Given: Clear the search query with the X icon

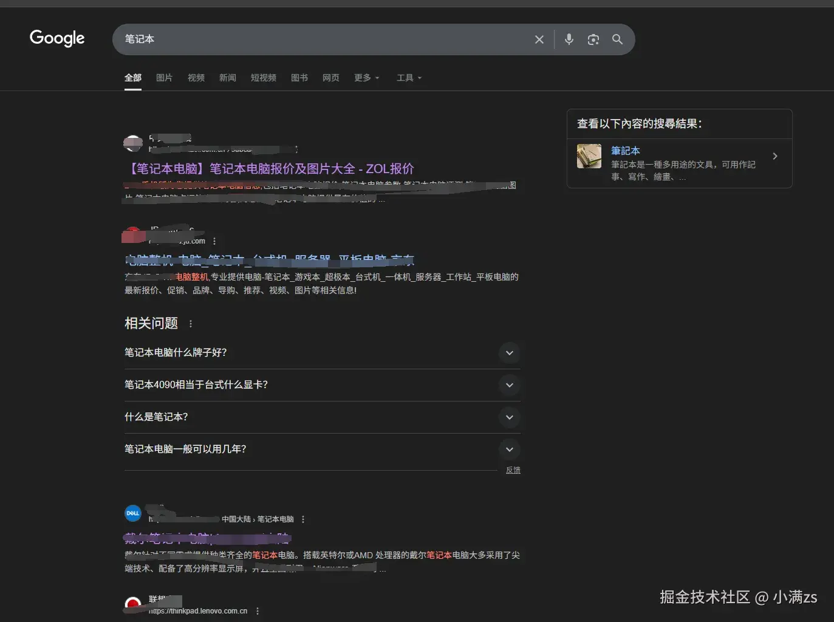Looking at the screenshot, I should click(539, 39).
